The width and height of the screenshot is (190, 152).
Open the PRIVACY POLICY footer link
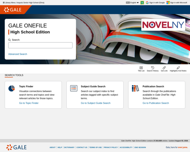[111, 147]
